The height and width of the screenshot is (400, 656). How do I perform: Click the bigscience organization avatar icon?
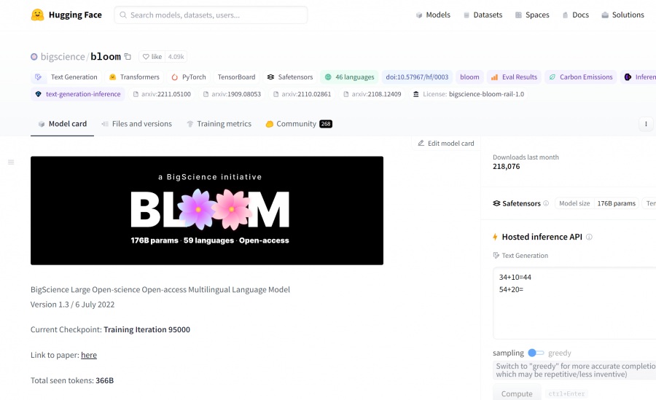(34, 57)
